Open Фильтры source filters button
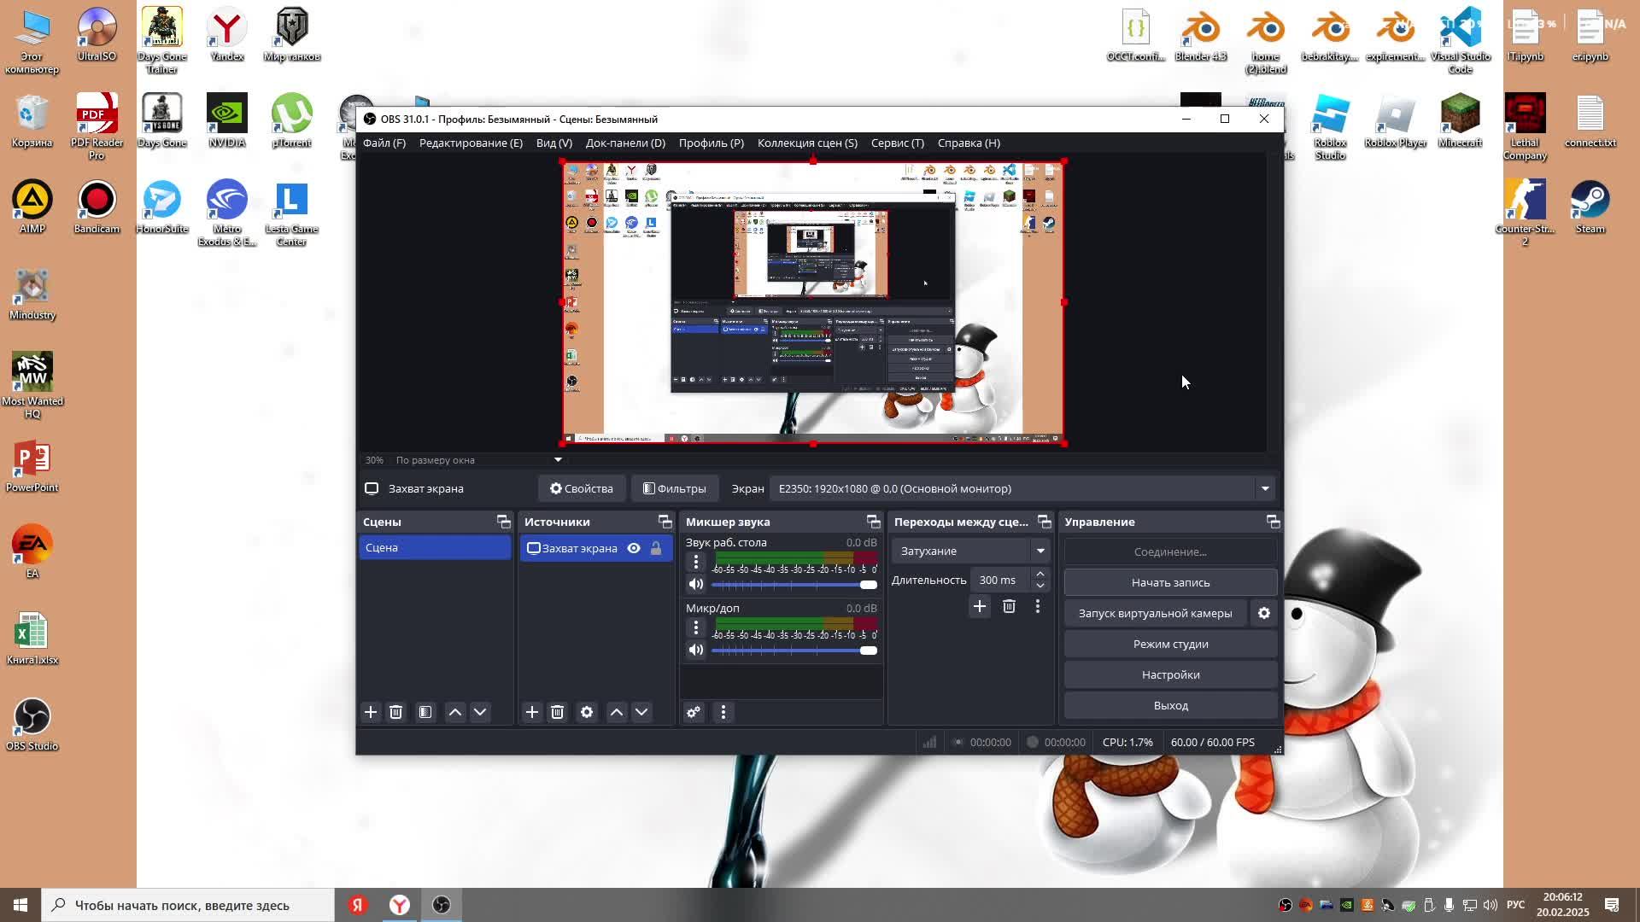This screenshot has width=1640, height=922. (x=675, y=488)
